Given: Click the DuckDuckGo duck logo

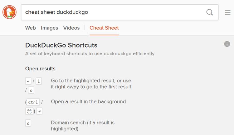Looking at the screenshot, I should click(x=9, y=12).
